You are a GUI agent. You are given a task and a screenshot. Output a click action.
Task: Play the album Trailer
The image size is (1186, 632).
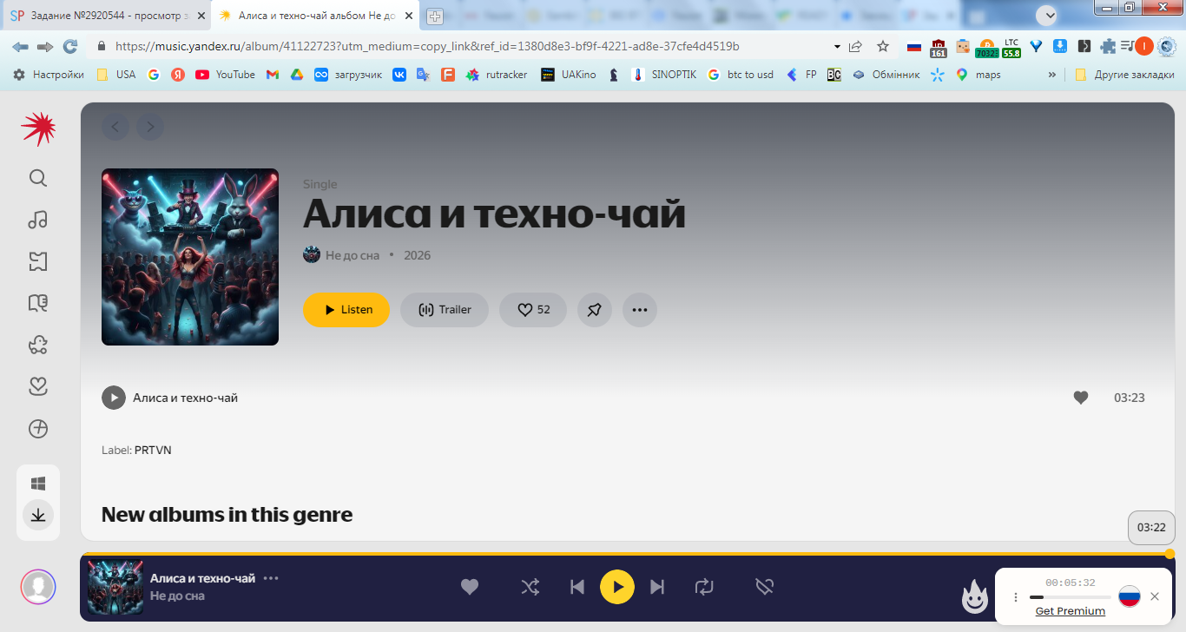(x=445, y=310)
